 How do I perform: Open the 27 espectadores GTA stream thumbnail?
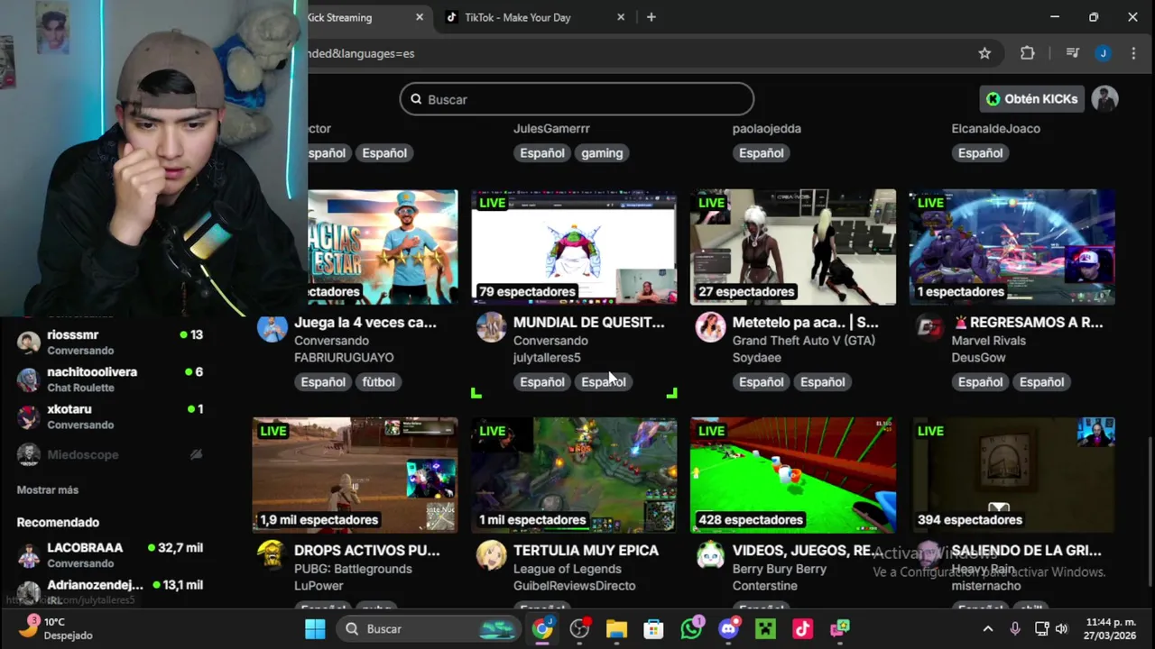pos(793,247)
